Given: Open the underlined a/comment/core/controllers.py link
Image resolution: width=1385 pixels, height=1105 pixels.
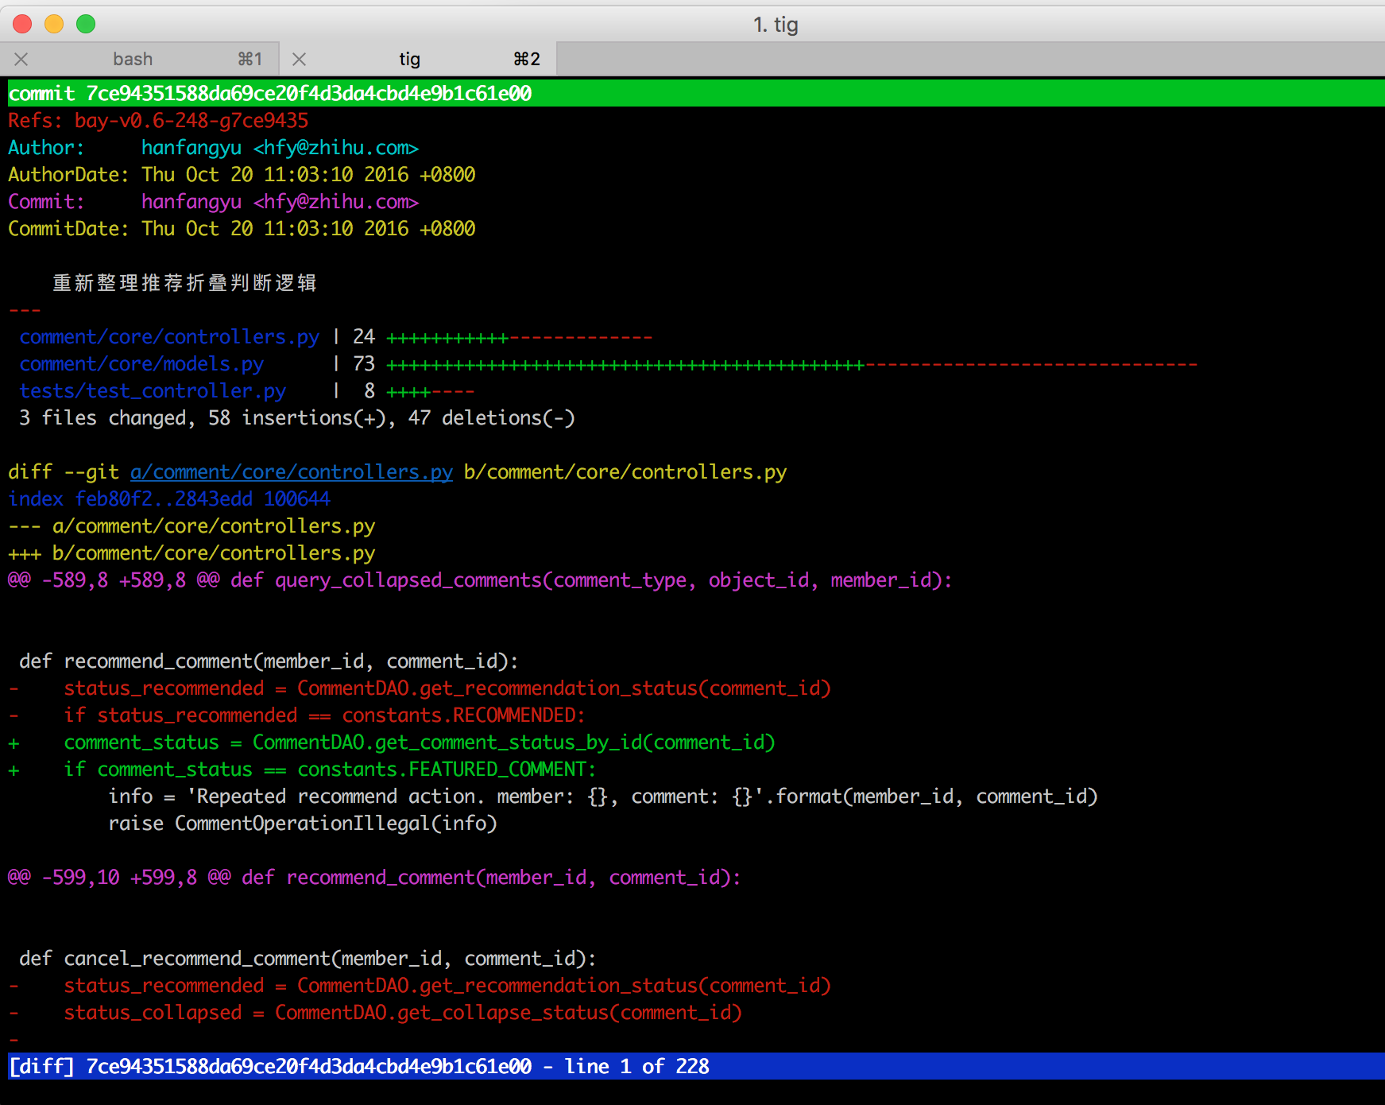Looking at the screenshot, I should point(291,472).
